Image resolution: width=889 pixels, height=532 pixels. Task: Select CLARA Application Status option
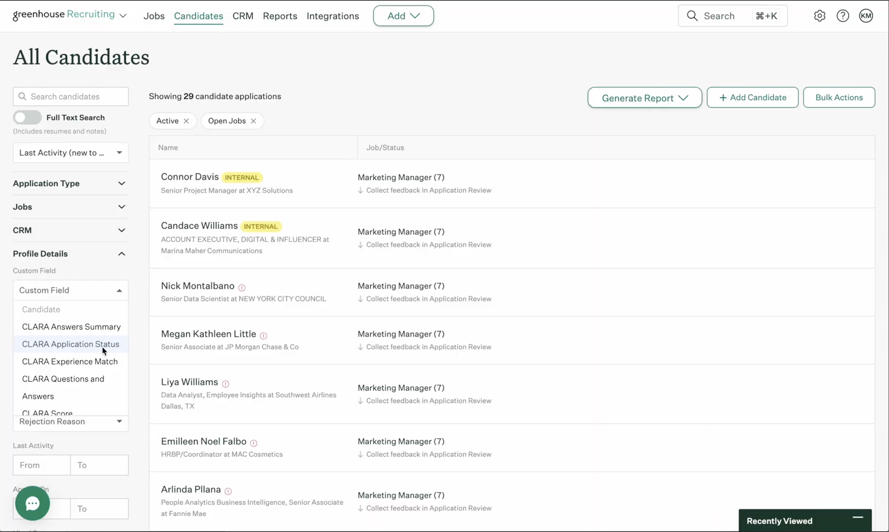pos(71,344)
